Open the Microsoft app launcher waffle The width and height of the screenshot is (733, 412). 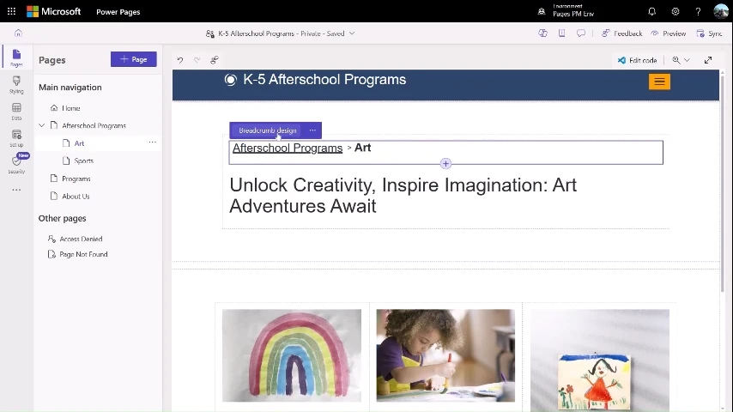[11, 12]
